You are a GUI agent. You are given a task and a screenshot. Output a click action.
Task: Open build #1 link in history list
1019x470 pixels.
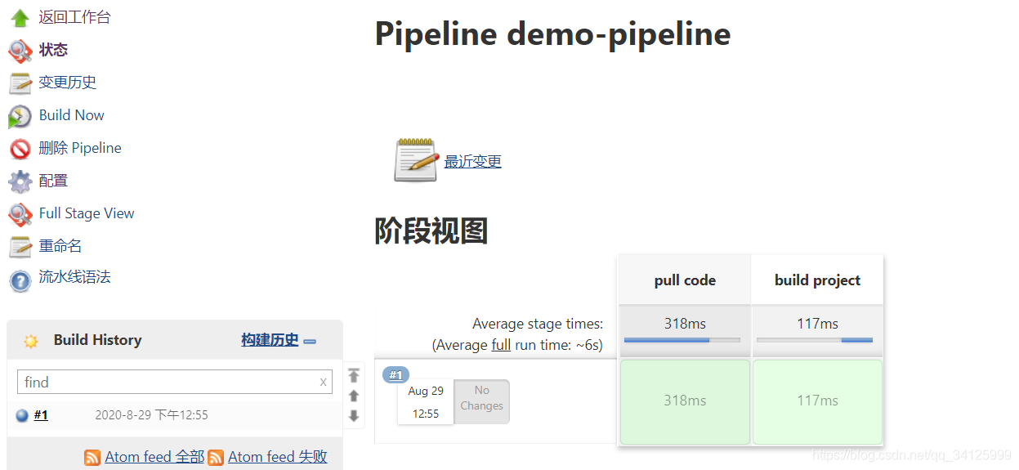coord(41,415)
